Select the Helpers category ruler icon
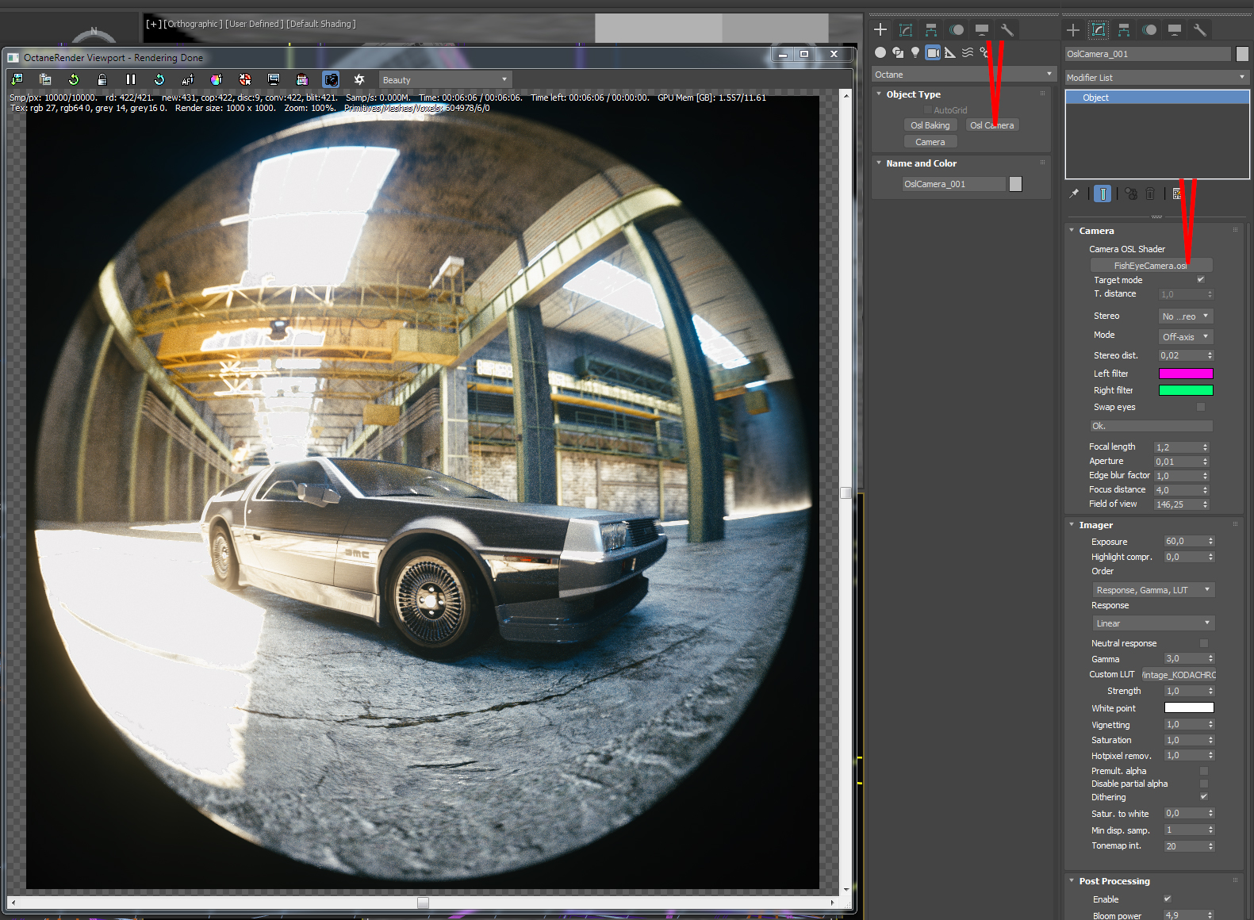The width and height of the screenshot is (1254, 920). pos(950,52)
